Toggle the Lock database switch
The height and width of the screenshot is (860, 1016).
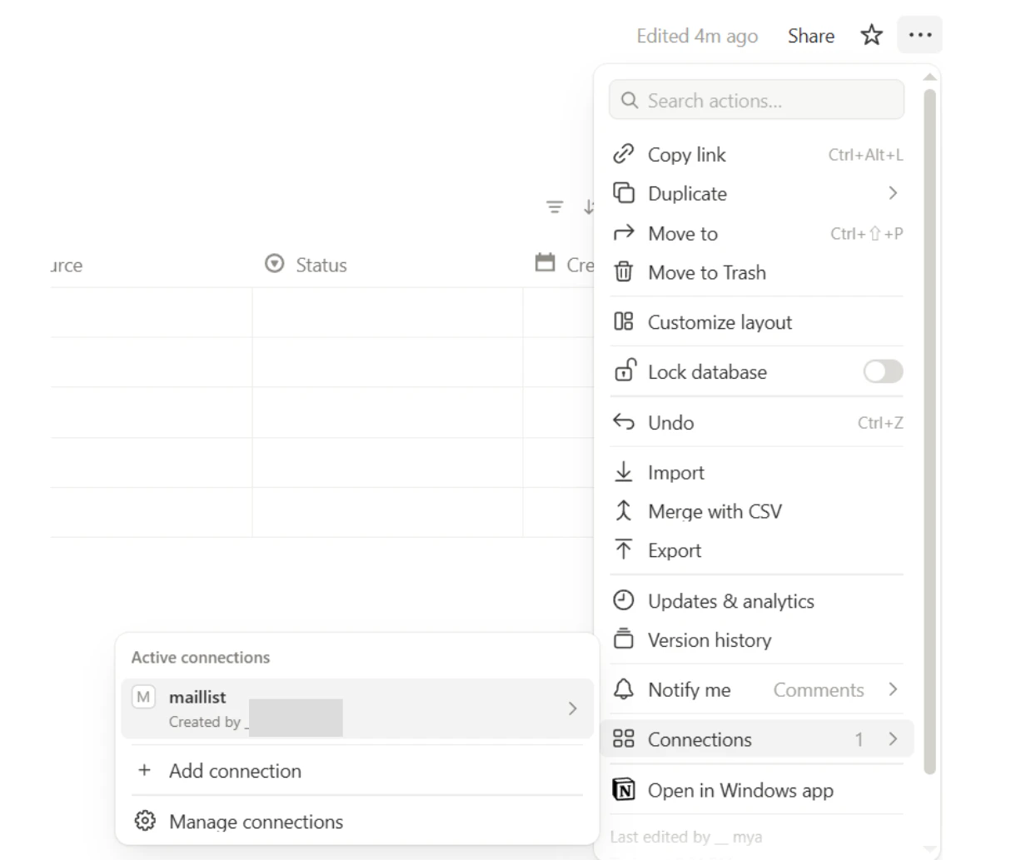883,371
